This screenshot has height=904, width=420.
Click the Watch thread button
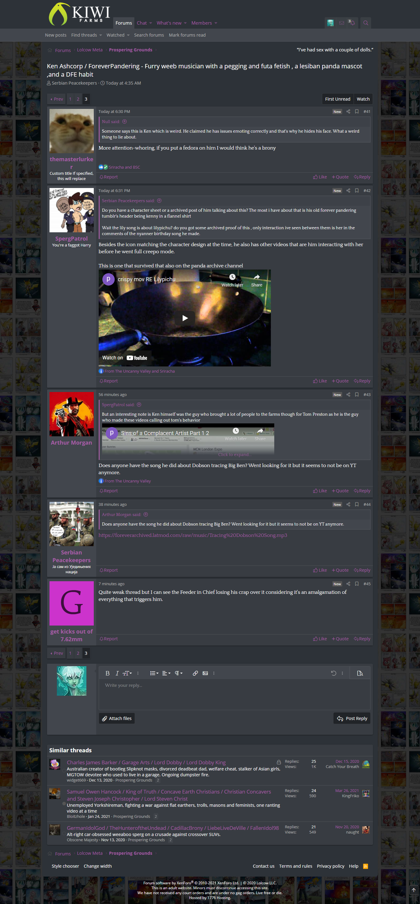coord(363,99)
